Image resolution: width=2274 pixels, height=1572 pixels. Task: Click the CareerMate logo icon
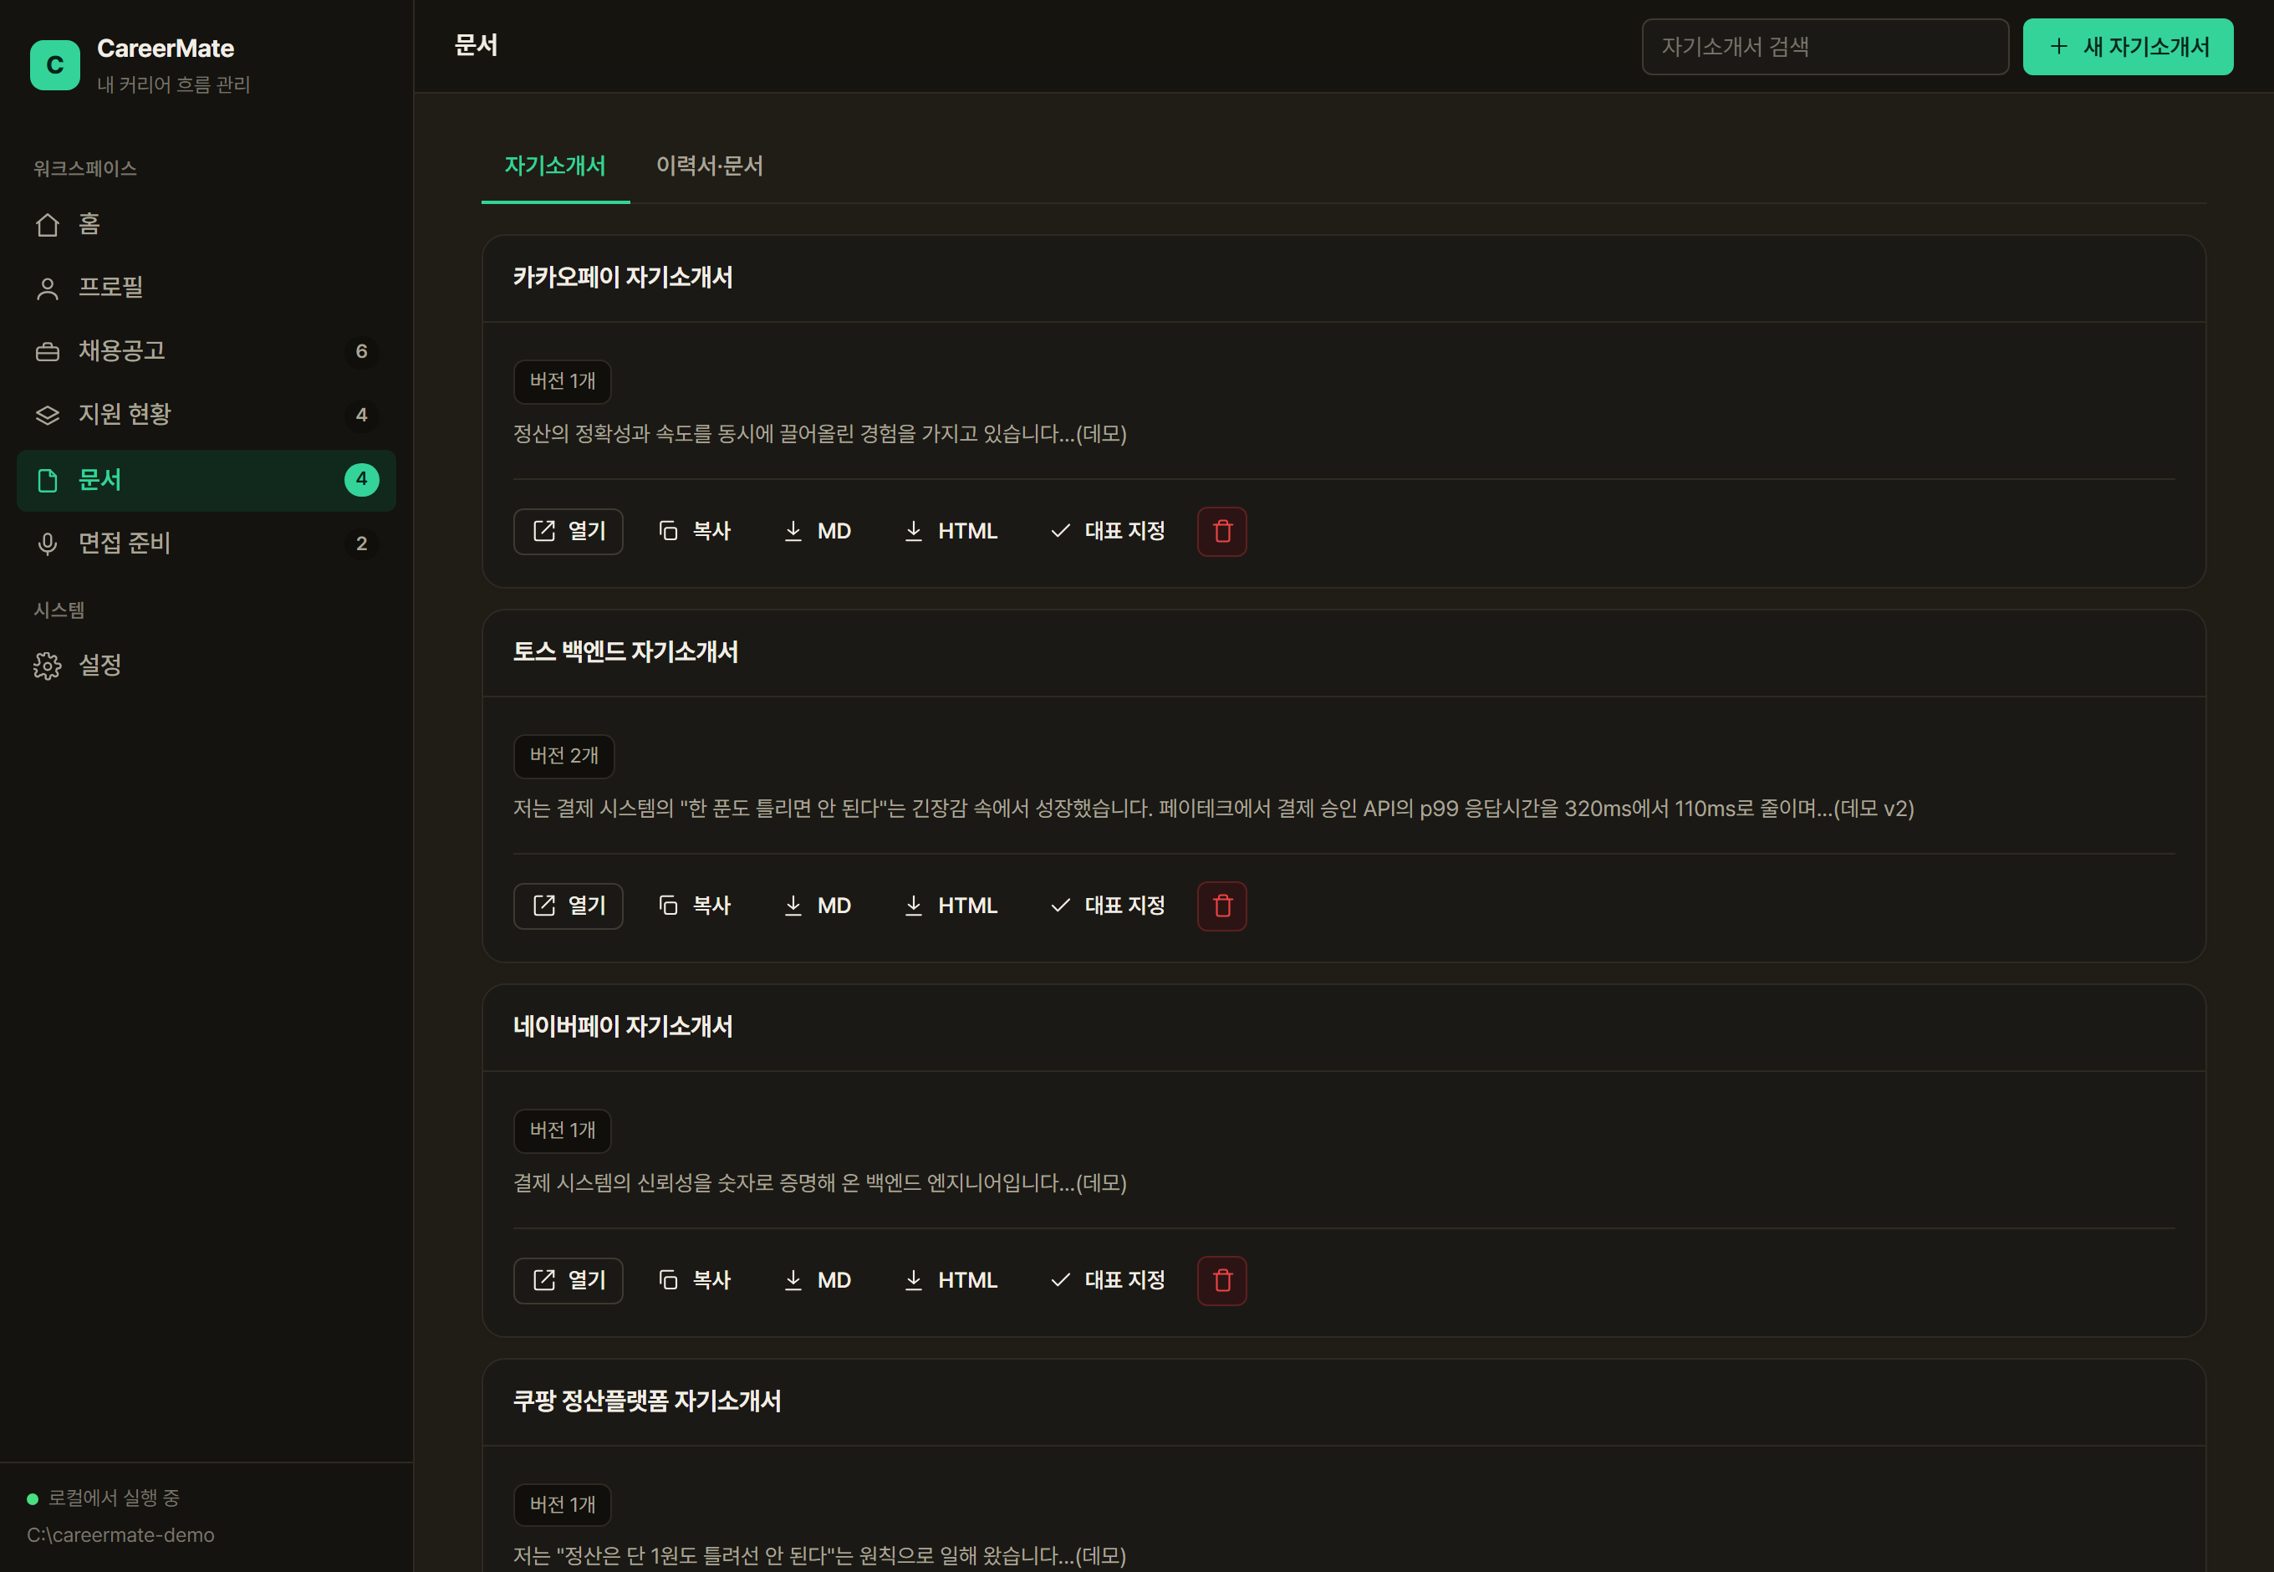click(x=55, y=65)
